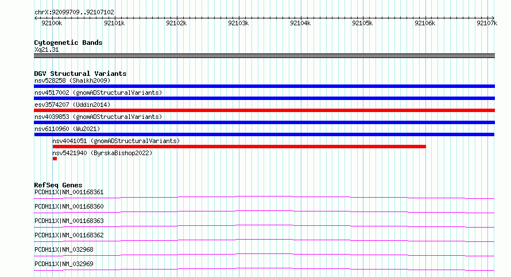The height and width of the screenshot is (277, 511).
Task: Open transcript PCDH11X|NM_032969 label
Action: pos(64,264)
